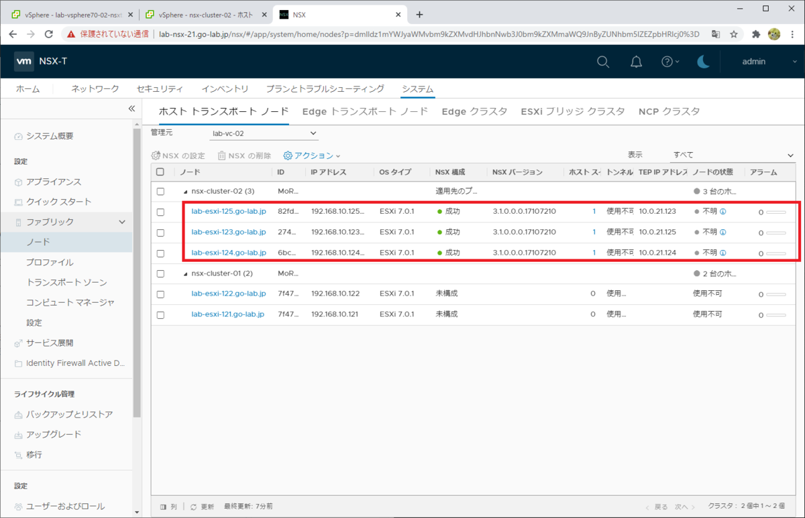Viewport: 805px width, 518px height.
Task: Open browser extensions puzzle icon
Action: point(756,34)
